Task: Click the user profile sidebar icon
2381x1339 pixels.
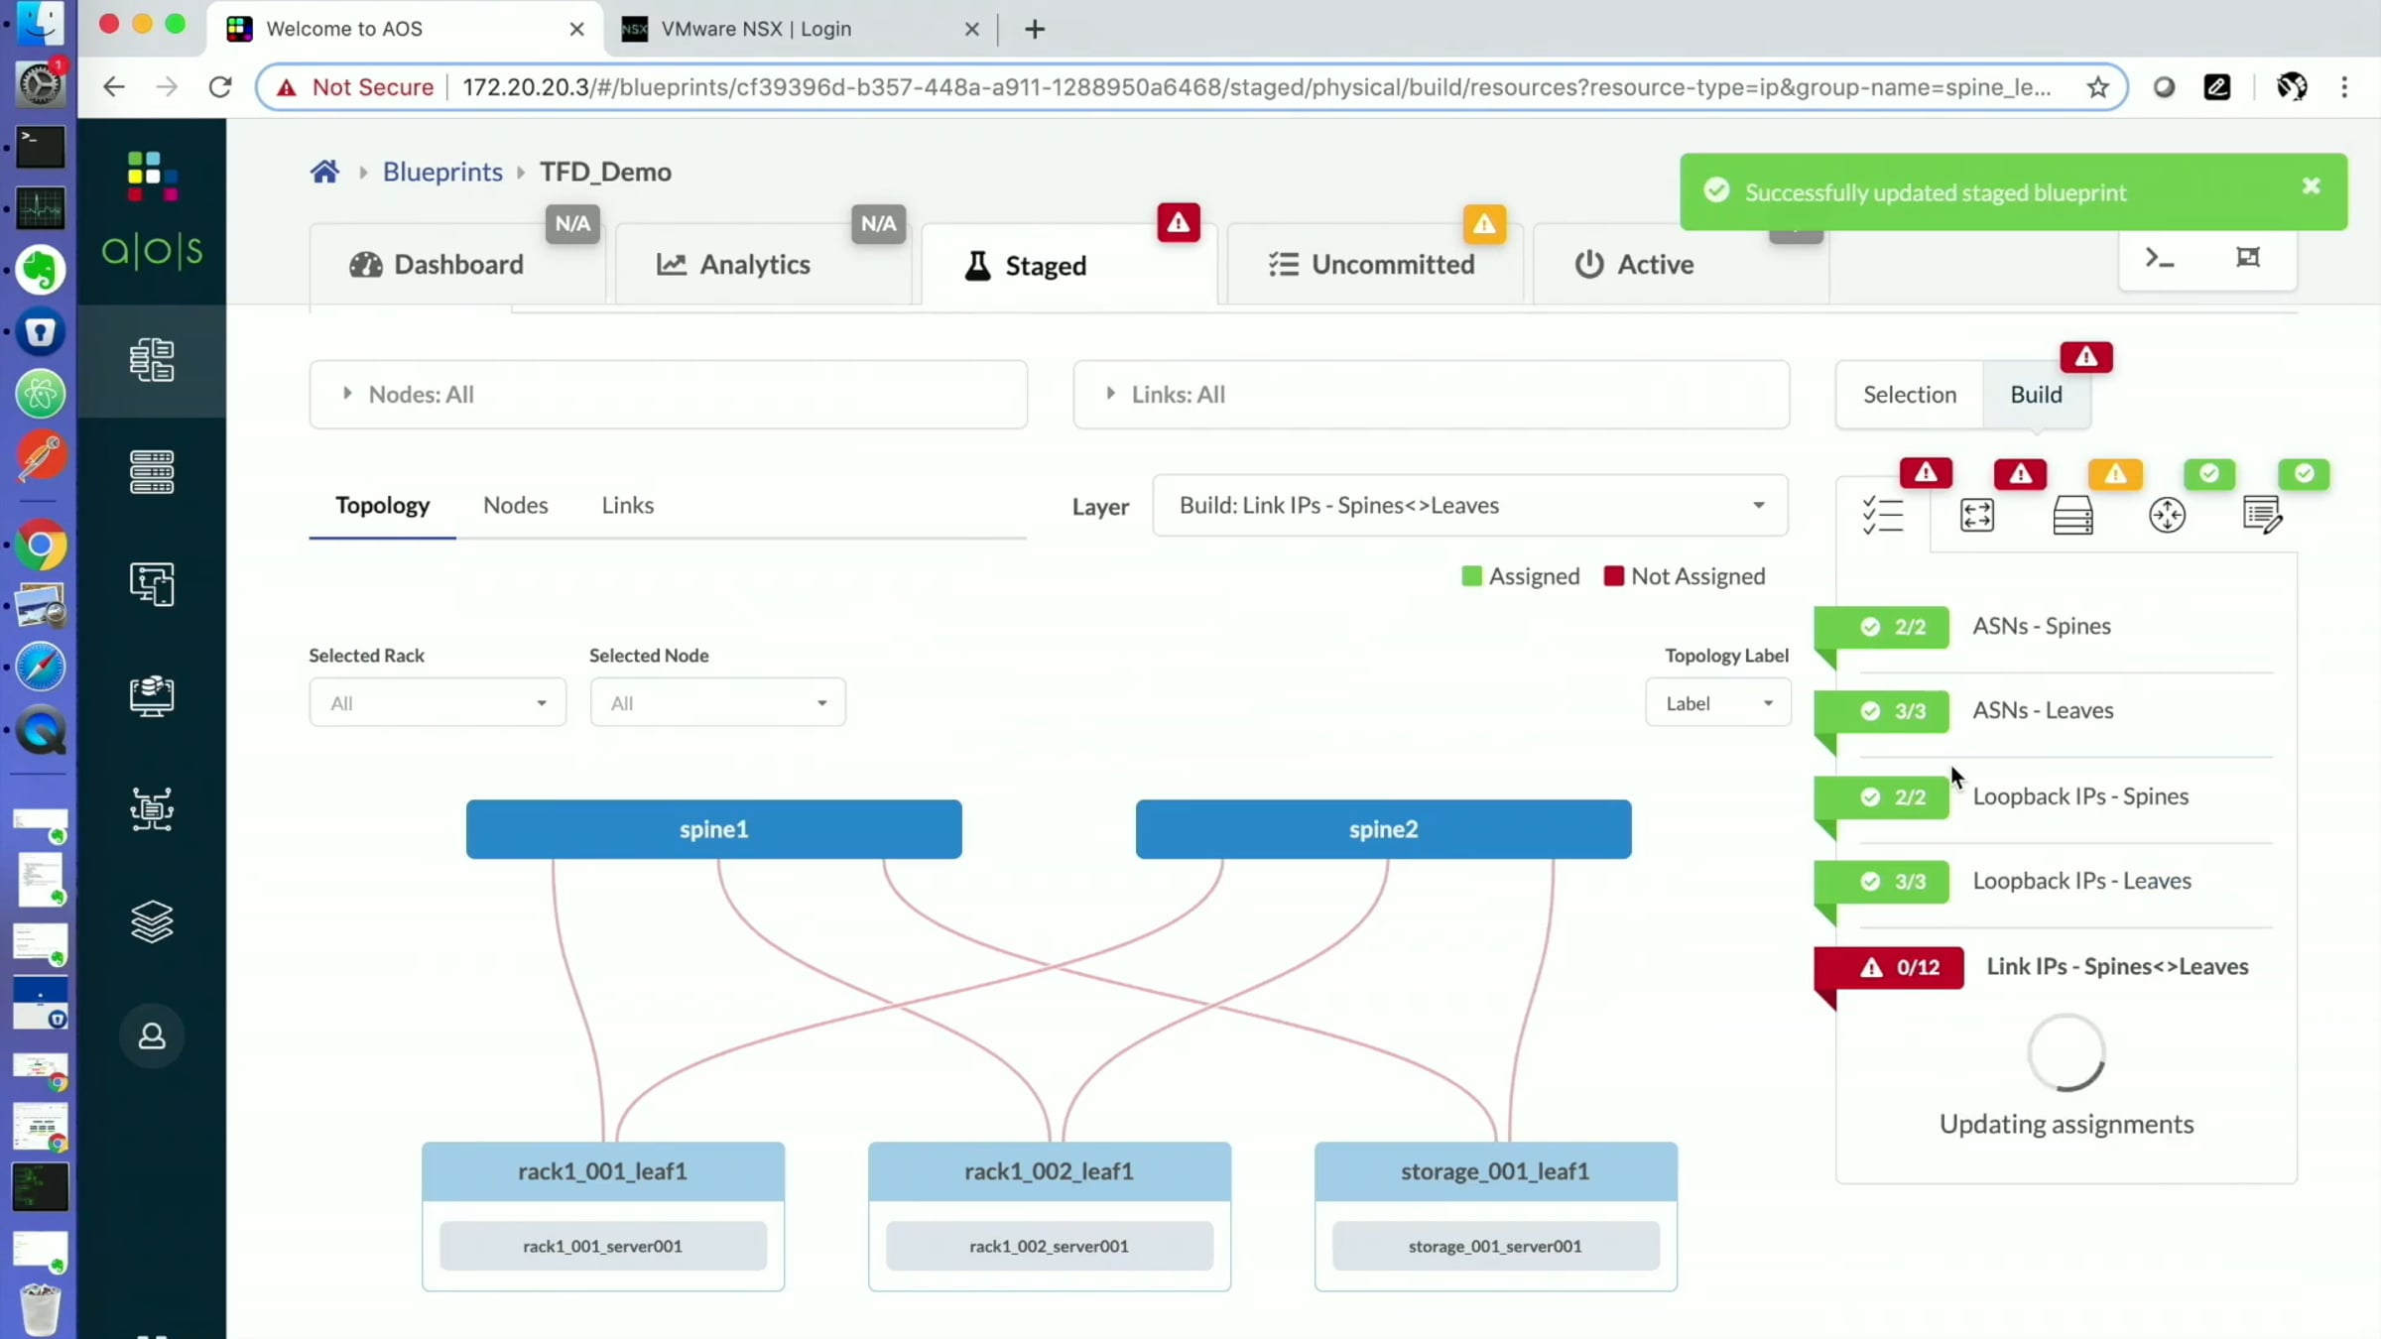Action: tap(152, 1036)
